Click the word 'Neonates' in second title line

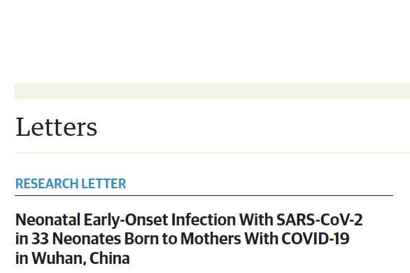(x=87, y=239)
